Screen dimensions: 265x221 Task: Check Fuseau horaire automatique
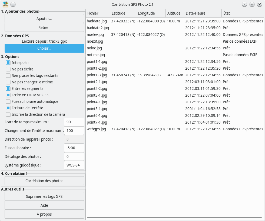(x=8, y=101)
